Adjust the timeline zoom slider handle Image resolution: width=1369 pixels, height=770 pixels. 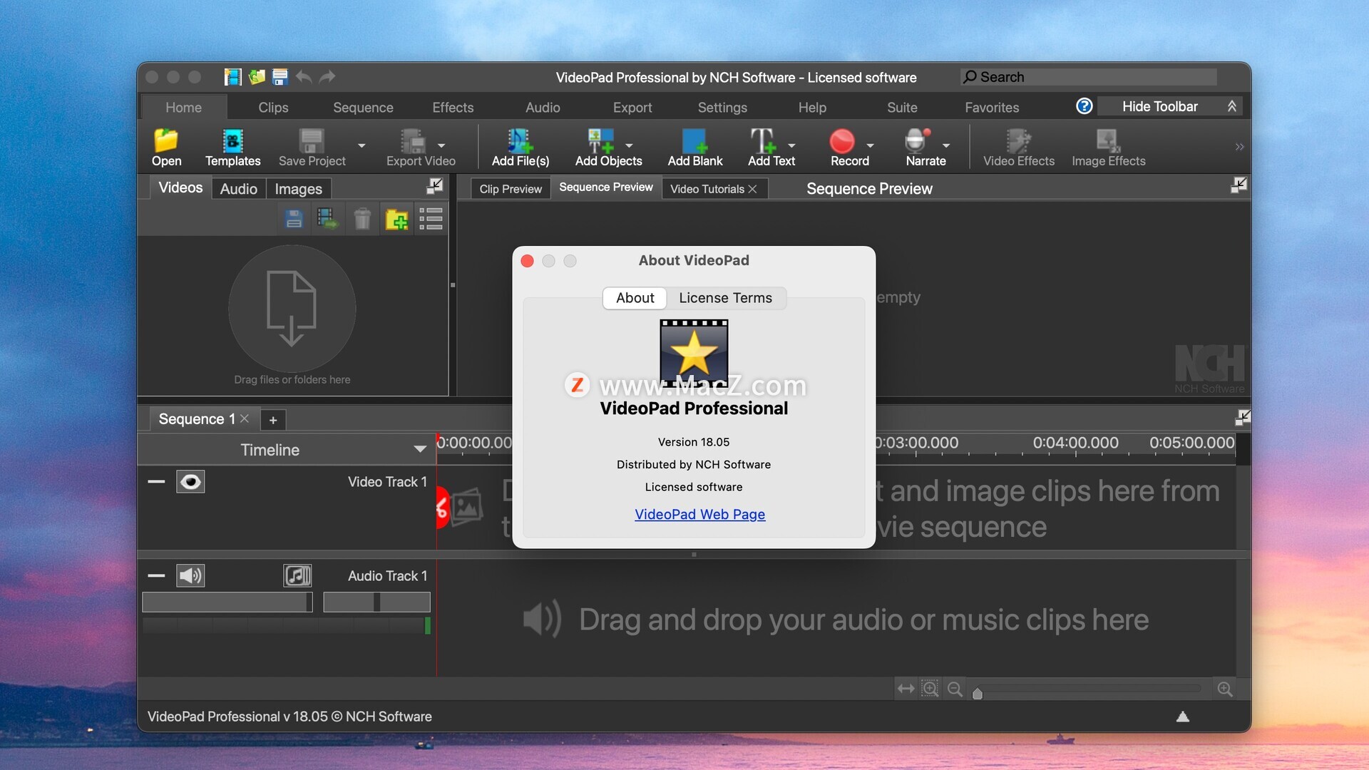978,693
